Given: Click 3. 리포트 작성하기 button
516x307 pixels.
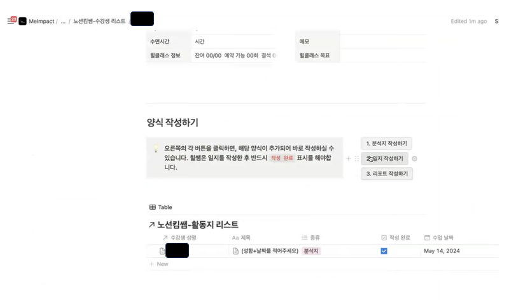Looking at the screenshot, I should pos(387,174).
